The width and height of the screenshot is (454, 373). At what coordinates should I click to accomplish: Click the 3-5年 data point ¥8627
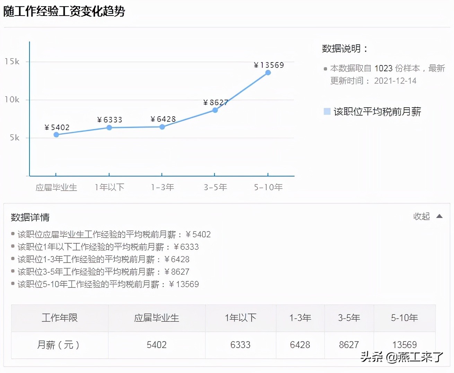pyautogui.click(x=215, y=110)
